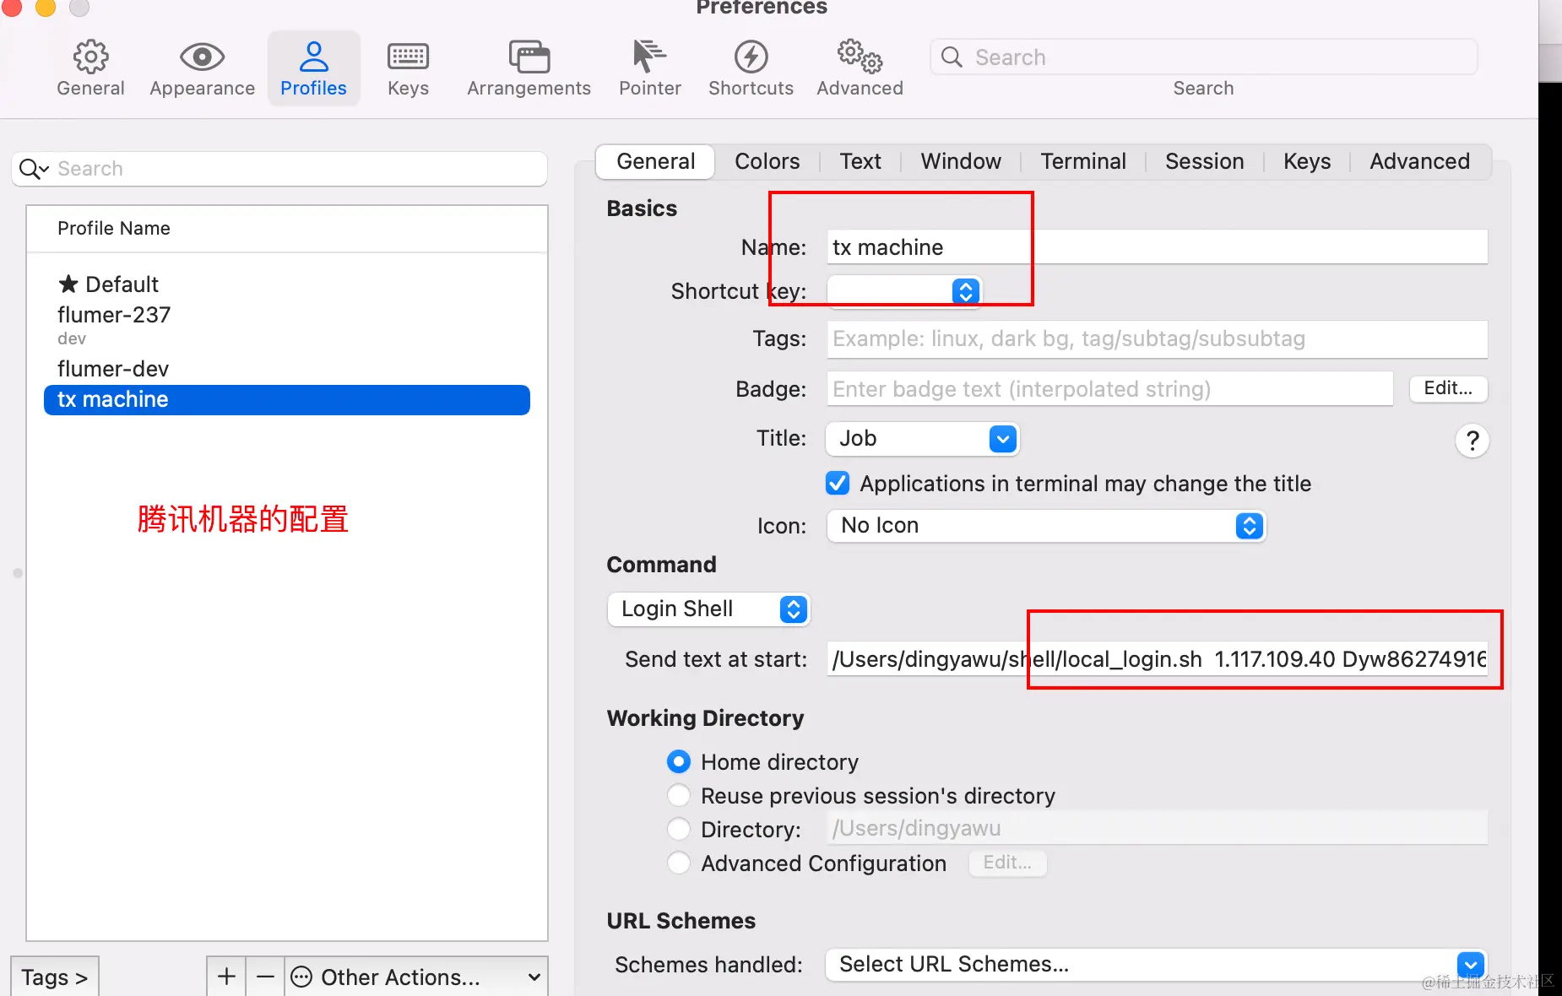
Task: Expand Other Actions menu
Action: [416, 977]
